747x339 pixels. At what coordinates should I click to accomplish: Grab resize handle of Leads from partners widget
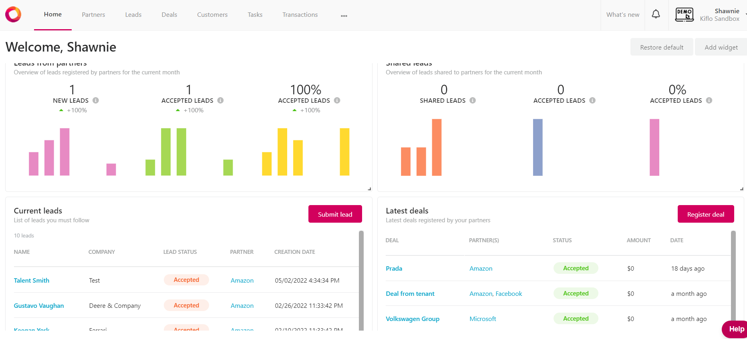pyautogui.click(x=369, y=189)
